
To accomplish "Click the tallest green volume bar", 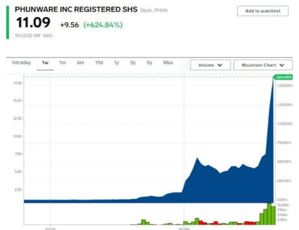I will point(269,214).
